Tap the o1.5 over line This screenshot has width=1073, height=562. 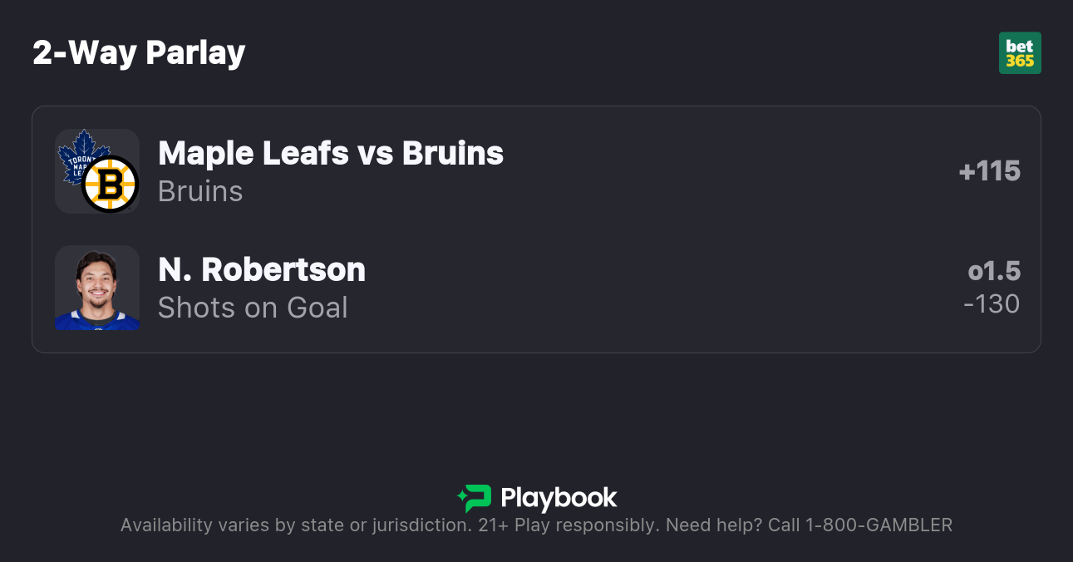click(x=994, y=271)
